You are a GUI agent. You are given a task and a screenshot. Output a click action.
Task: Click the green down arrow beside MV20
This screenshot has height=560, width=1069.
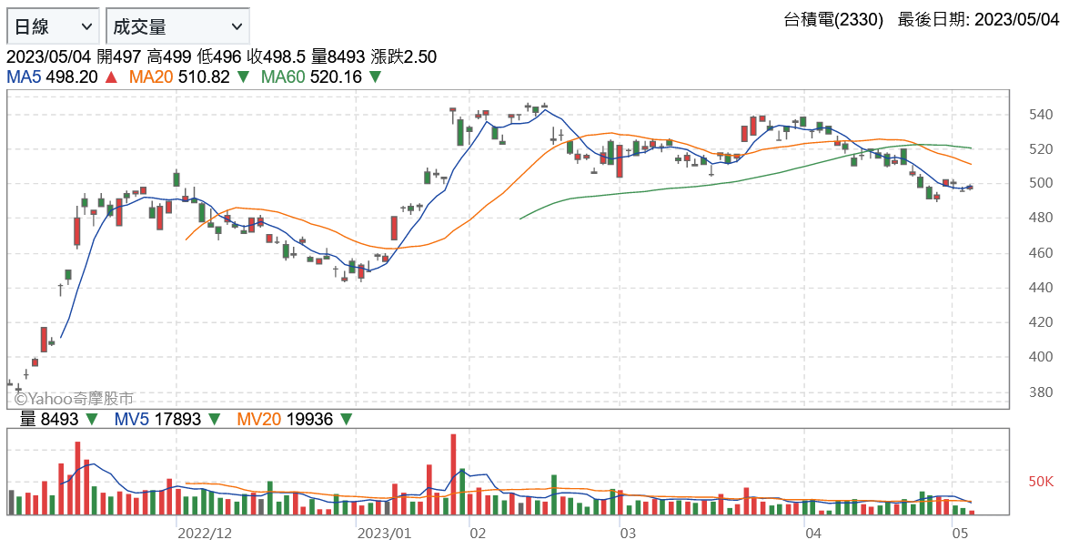(347, 420)
